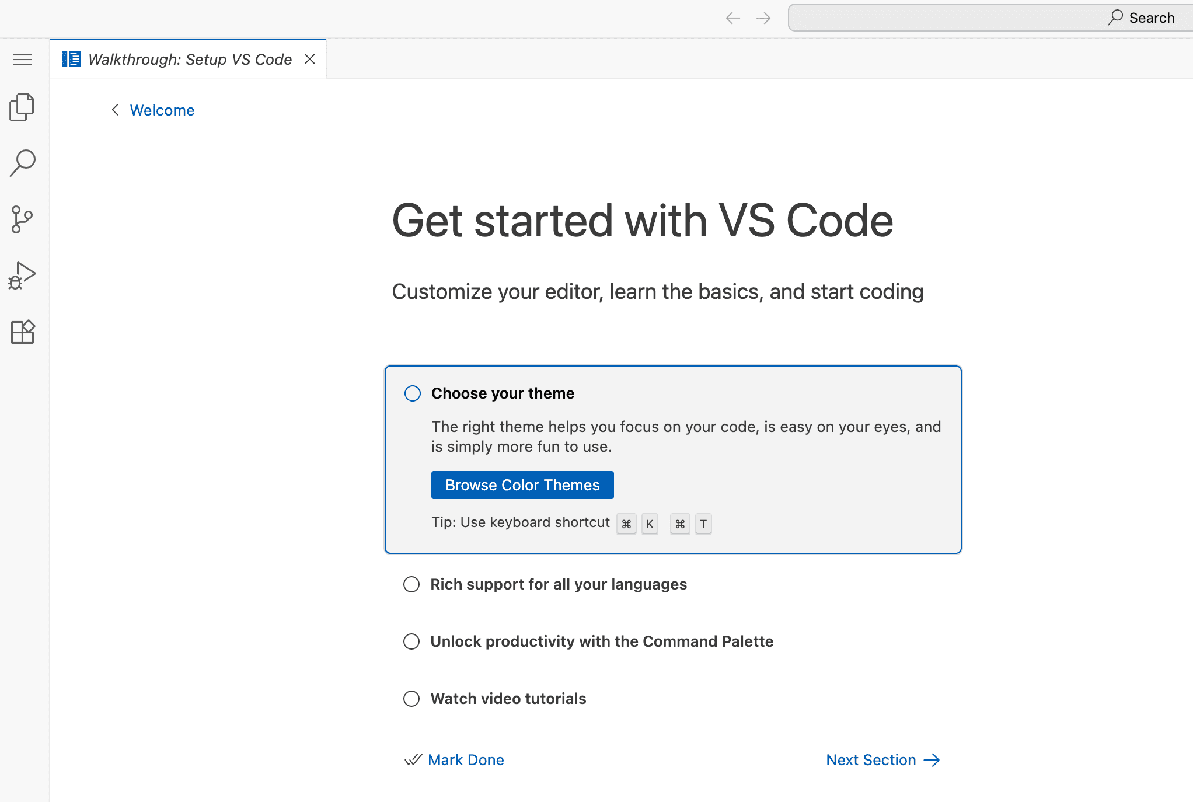Return to Welcome via the back chevron
Screen dimensions: 1193x802
[115, 110]
